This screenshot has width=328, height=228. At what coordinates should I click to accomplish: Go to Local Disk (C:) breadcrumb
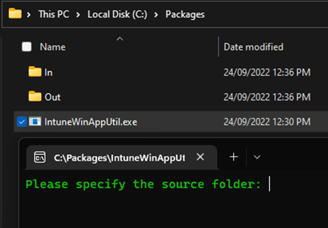[117, 14]
